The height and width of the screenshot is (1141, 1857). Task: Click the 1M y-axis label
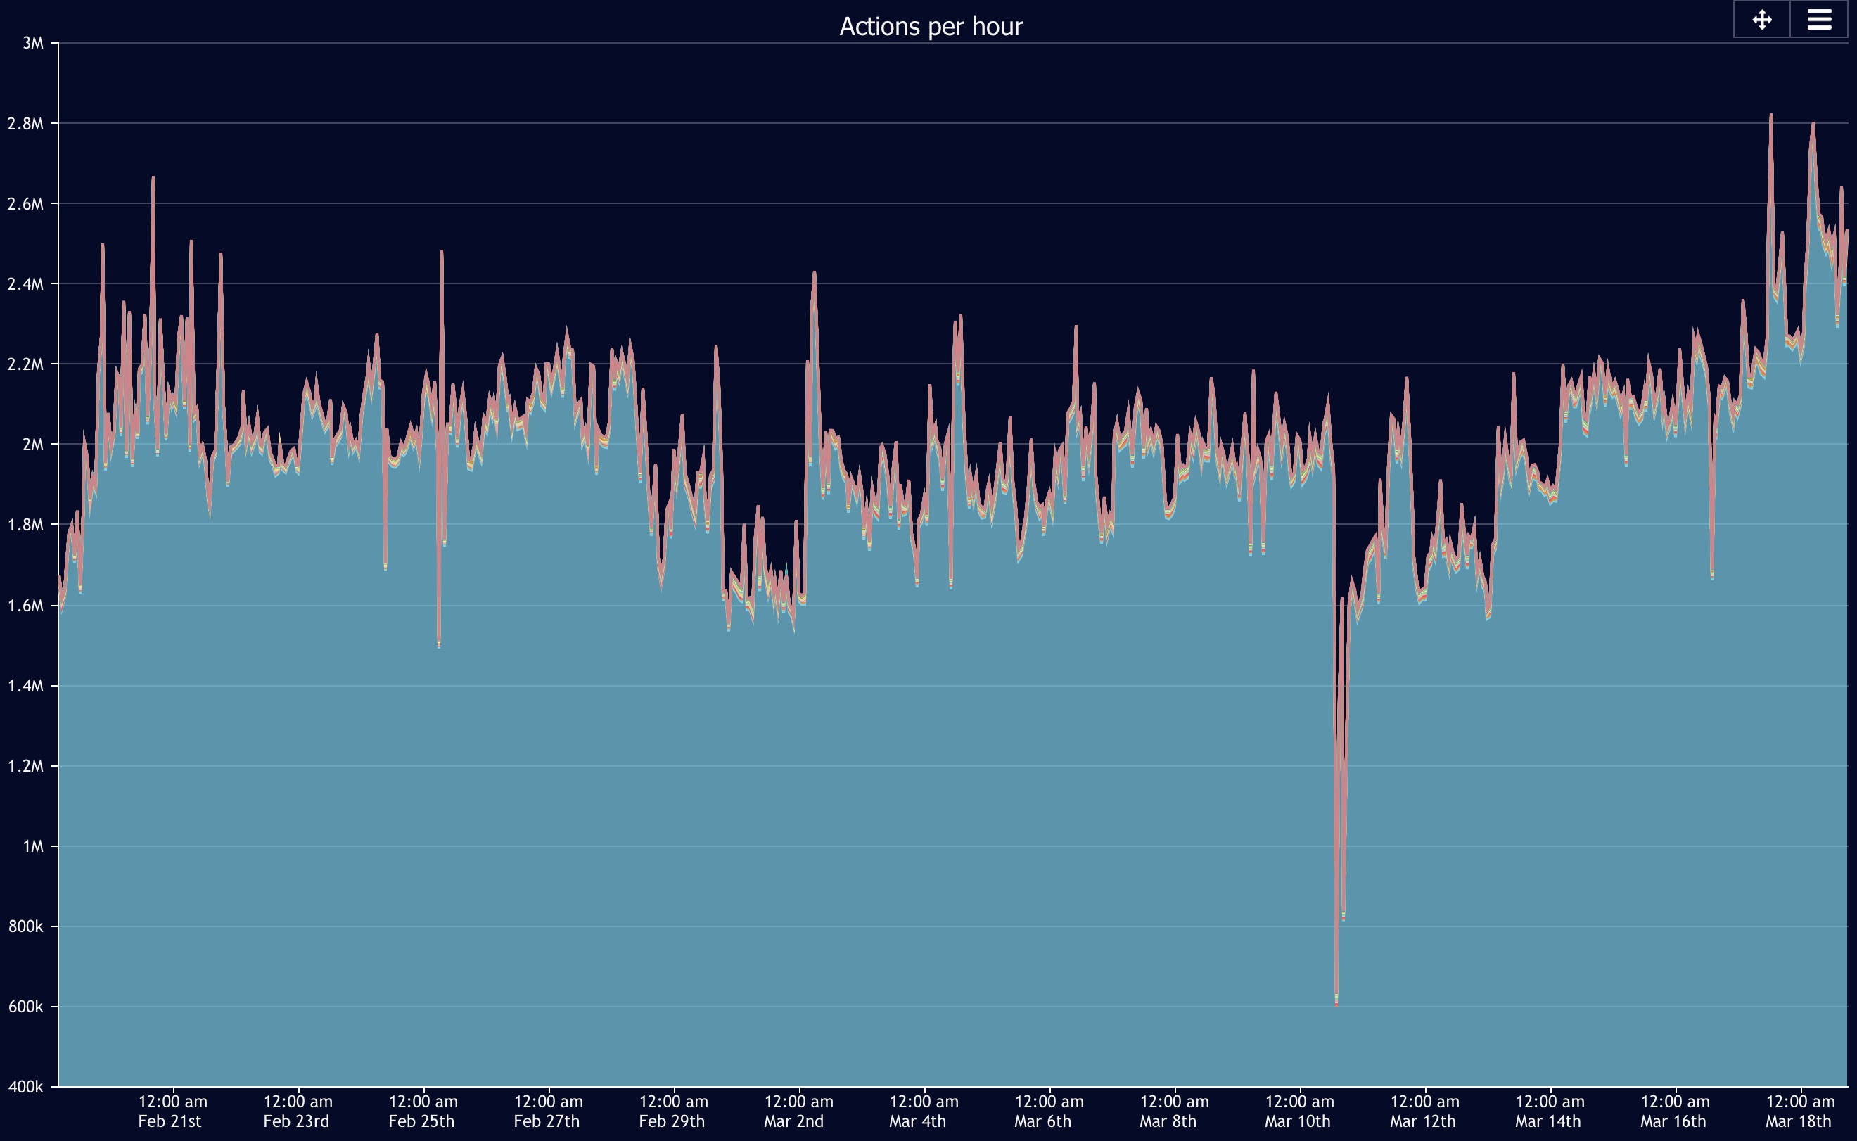pyautogui.click(x=32, y=846)
